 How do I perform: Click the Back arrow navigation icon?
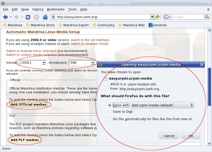(5, 17)
